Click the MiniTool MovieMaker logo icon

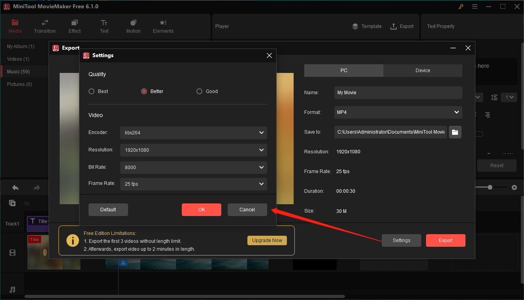tap(6, 6)
